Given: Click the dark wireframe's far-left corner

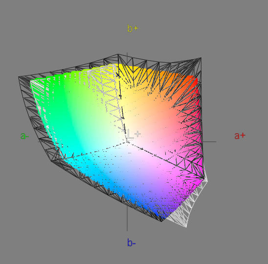Looking at the screenshot, I should 19,77.
